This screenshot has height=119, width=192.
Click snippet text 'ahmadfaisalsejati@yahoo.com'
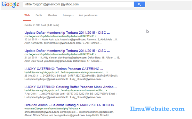42,112
